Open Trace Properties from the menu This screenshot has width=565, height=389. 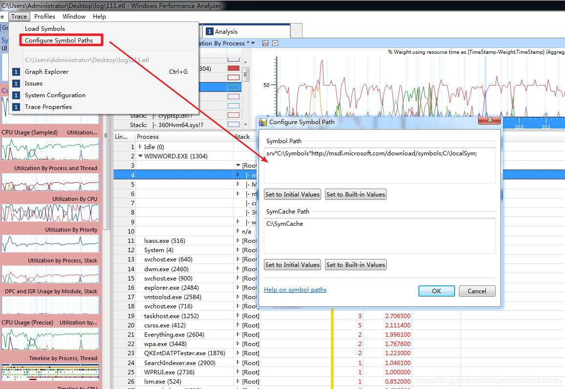[48, 107]
